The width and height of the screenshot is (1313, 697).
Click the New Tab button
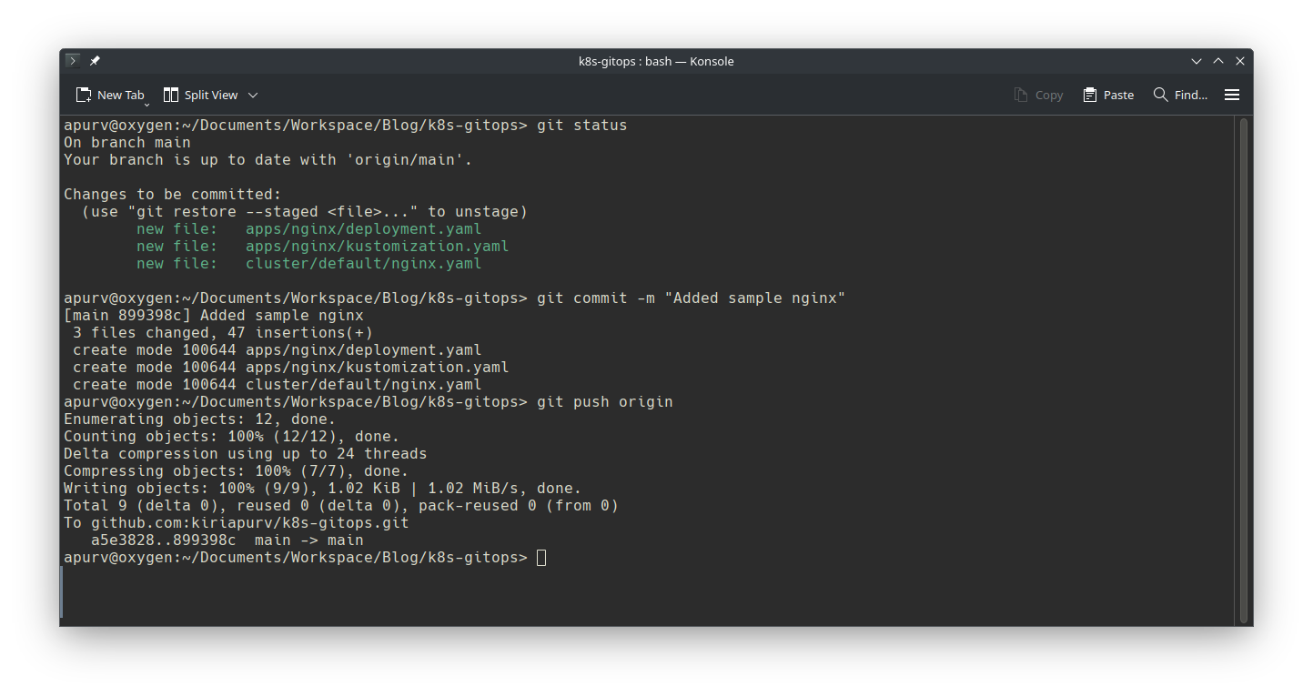109,95
